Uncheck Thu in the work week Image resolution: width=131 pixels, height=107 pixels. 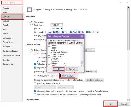79,32
